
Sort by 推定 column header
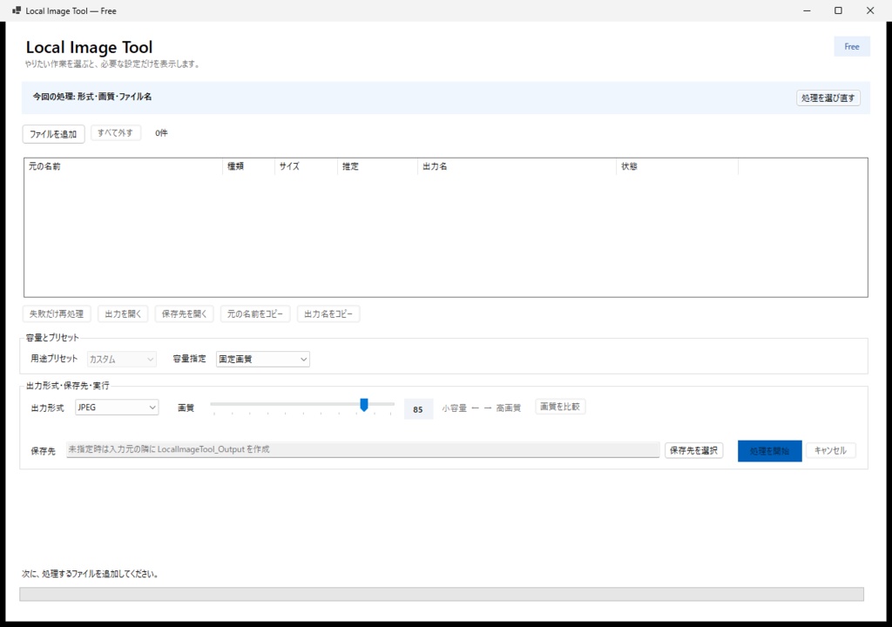pyautogui.click(x=377, y=166)
